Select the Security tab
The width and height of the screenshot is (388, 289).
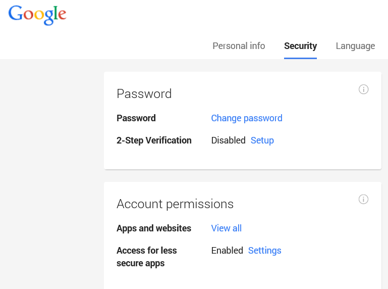(x=300, y=46)
